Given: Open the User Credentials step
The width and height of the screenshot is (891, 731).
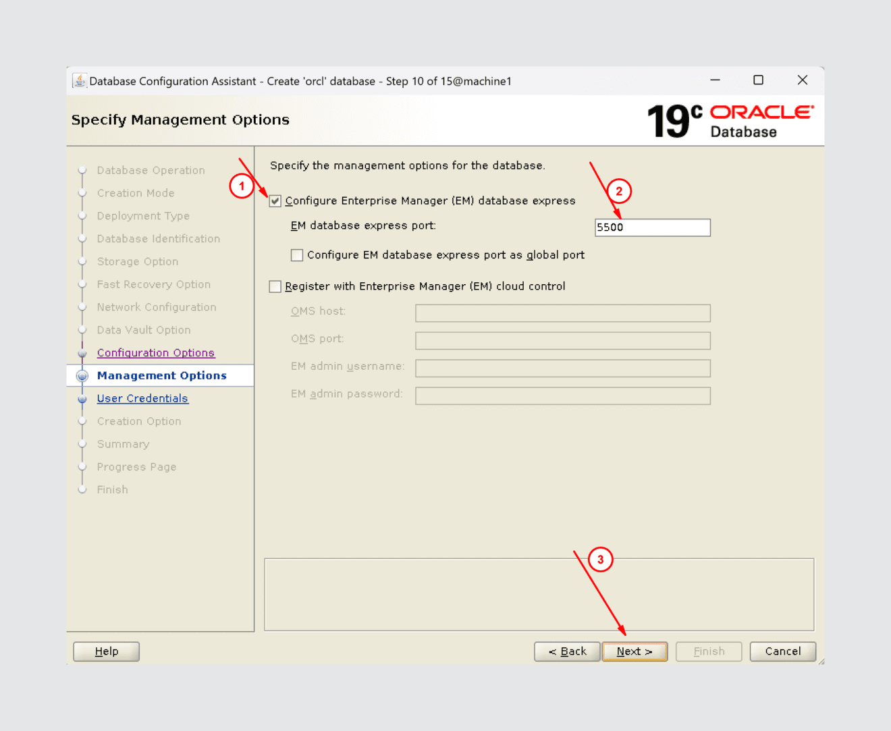Looking at the screenshot, I should pos(142,398).
